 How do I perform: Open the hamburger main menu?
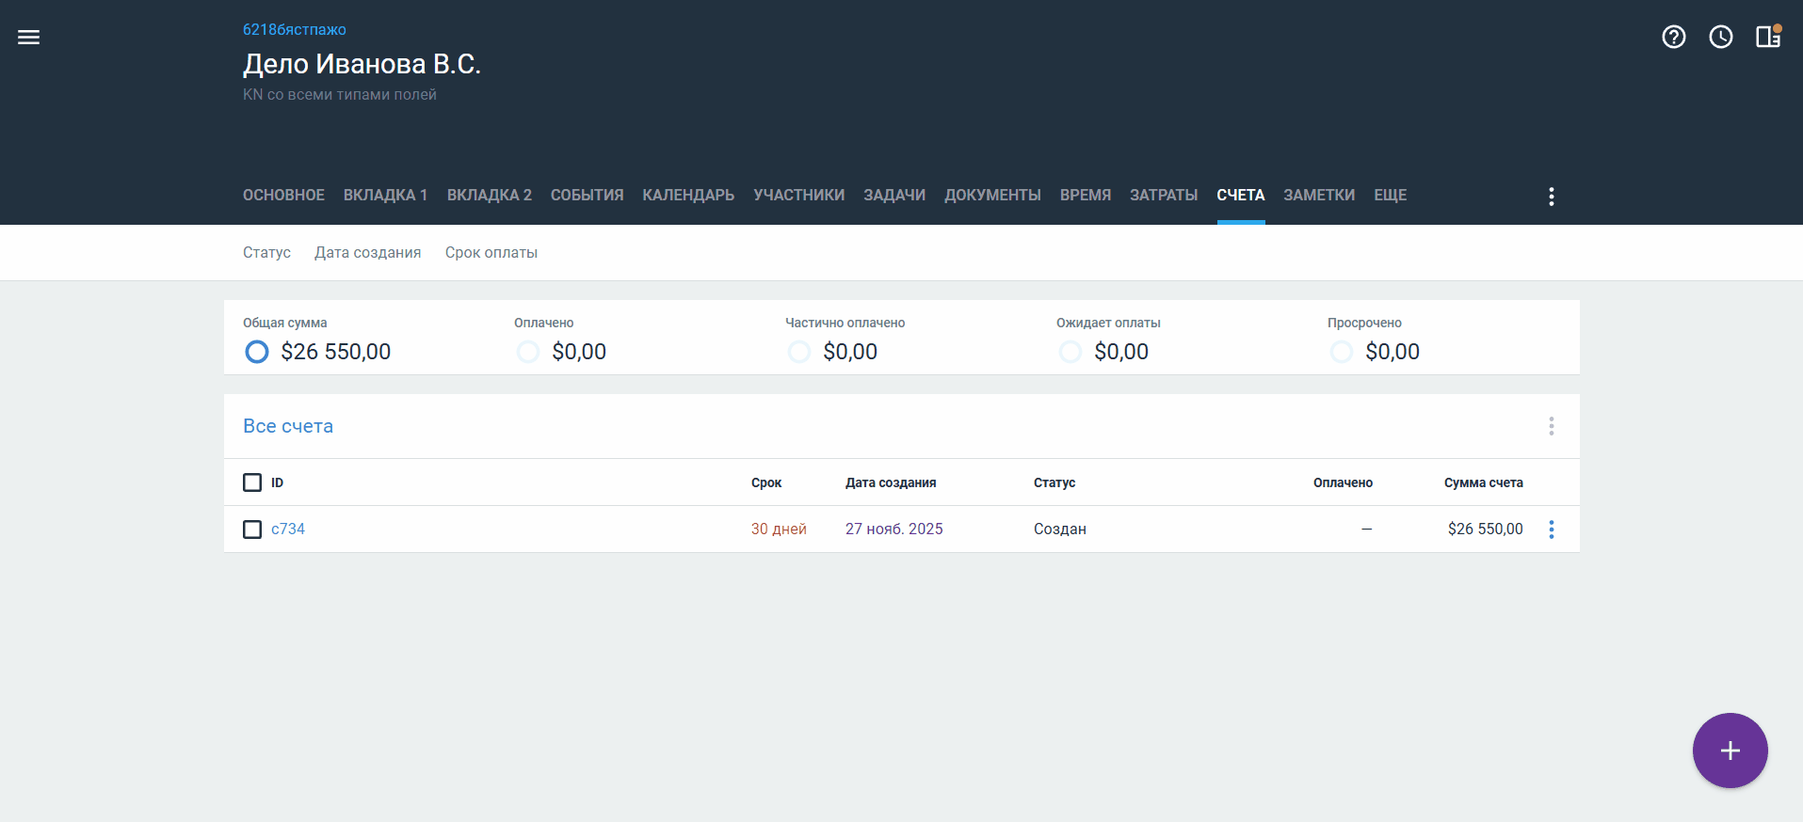pyautogui.click(x=29, y=38)
